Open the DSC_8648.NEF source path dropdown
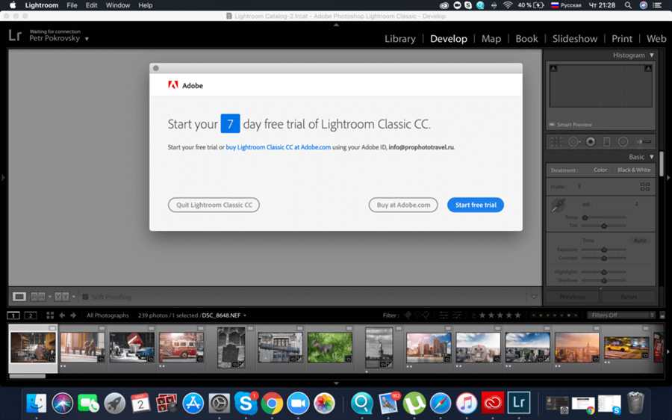This screenshot has width=672, height=420. pyautogui.click(x=245, y=315)
